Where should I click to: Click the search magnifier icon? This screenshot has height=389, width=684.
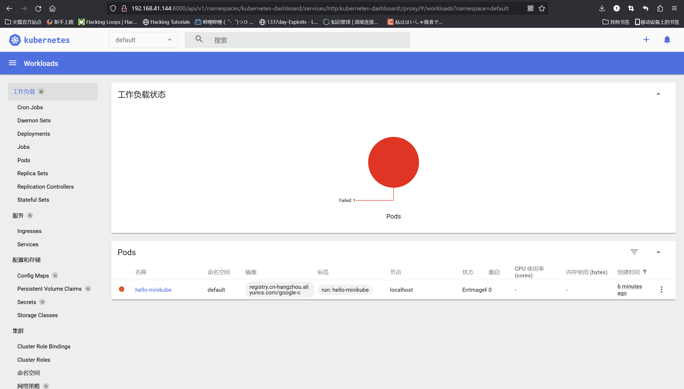click(199, 39)
